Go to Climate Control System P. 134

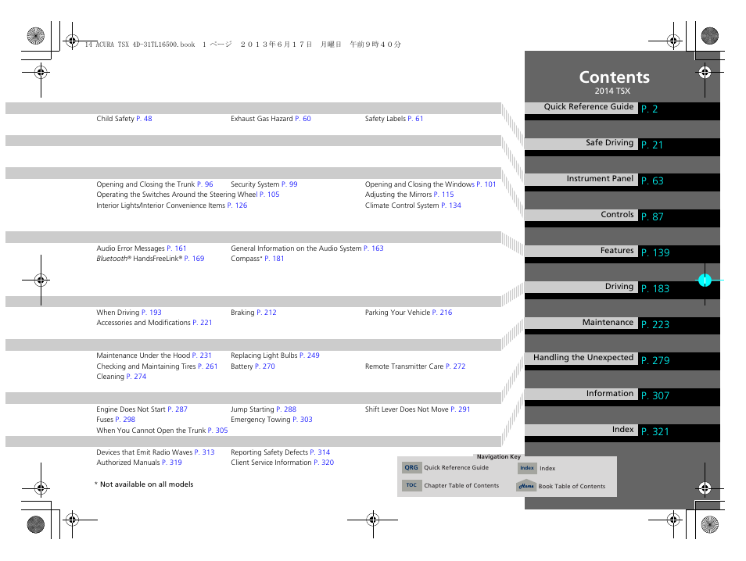click(413, 205)
